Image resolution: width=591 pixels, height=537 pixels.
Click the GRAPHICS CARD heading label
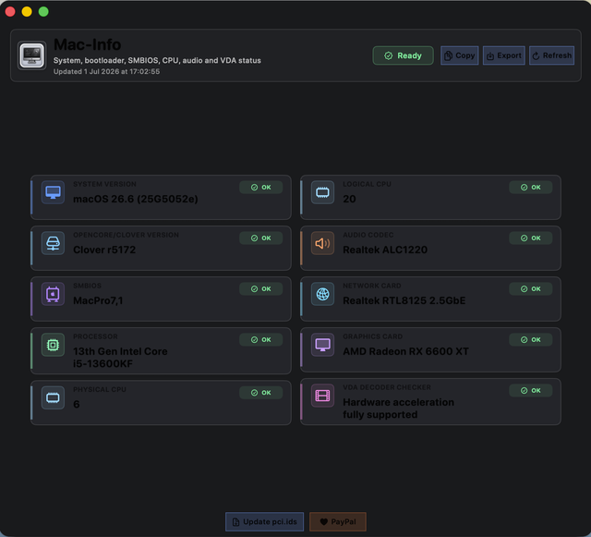373,336
